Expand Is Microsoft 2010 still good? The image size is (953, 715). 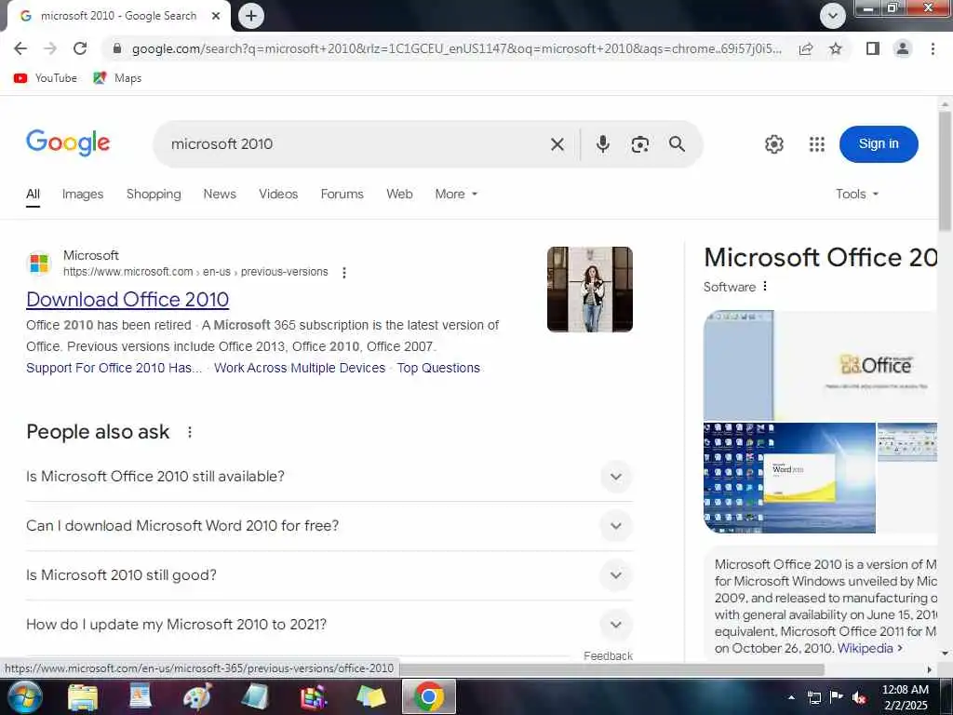click(x=329, y=574)
